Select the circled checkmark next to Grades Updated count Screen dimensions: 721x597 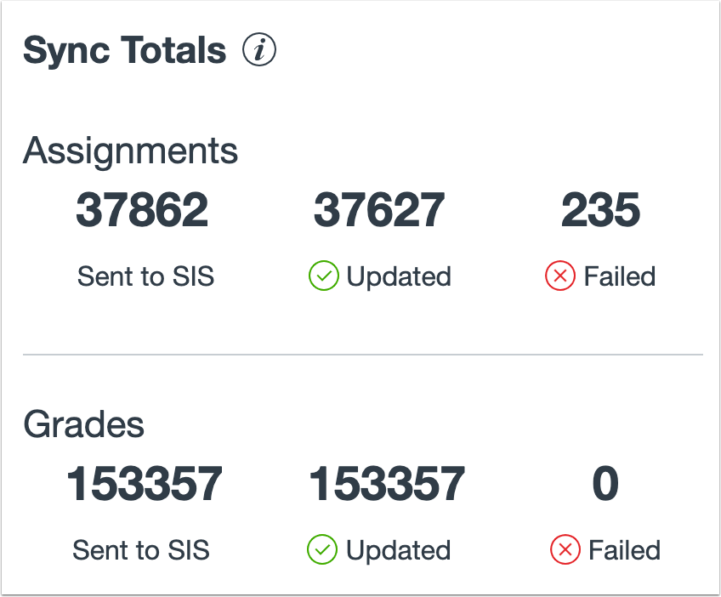tap(324, 550)
